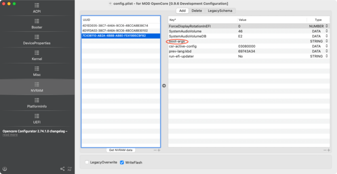Open the PlatformInfo section in sidebar
337x174 pixels.
[x=37, y=103]
